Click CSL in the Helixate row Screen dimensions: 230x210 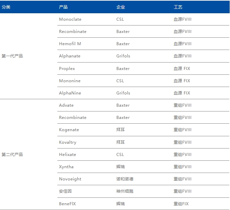pos(120,155)
